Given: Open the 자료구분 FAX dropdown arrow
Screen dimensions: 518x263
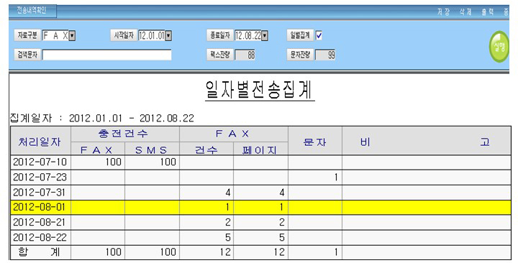Looking at the screenshot, I should (x=73, y=36).
